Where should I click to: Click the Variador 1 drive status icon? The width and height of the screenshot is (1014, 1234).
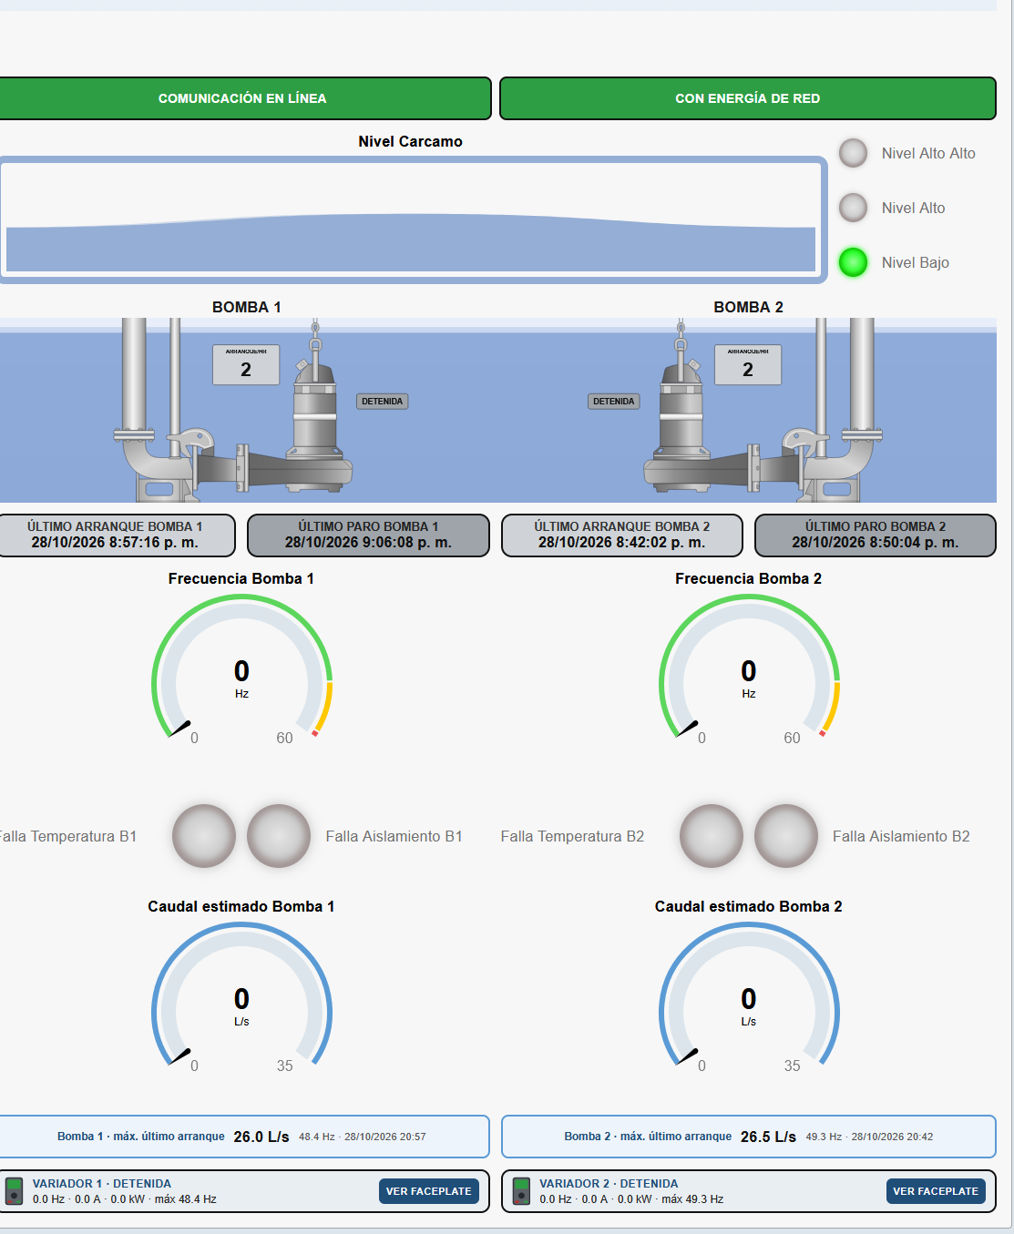pyautogui.click(x=14, y=1191)
